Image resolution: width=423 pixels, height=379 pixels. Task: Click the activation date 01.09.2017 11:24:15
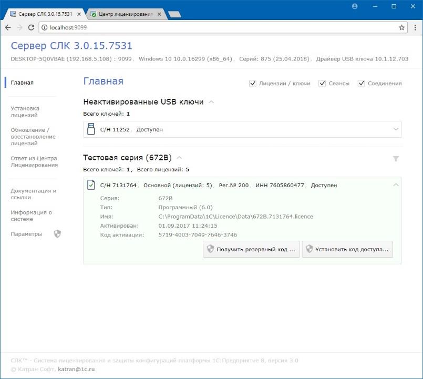click(188, 226)
